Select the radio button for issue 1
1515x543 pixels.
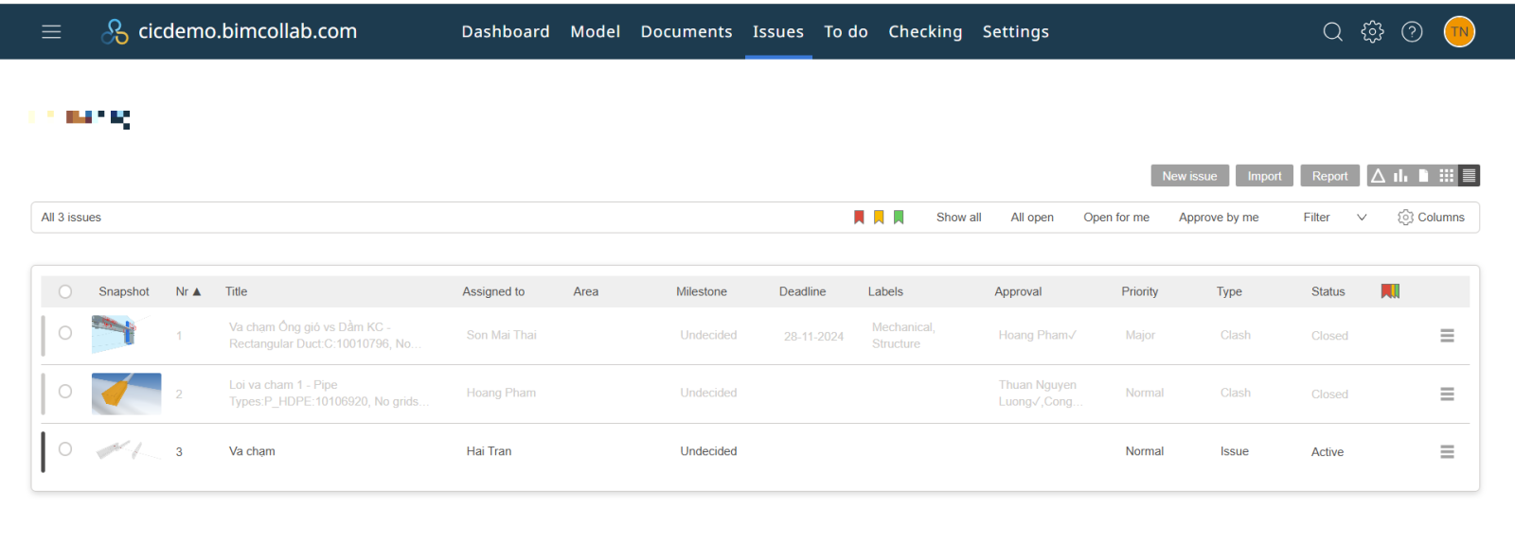pos(65,333)
